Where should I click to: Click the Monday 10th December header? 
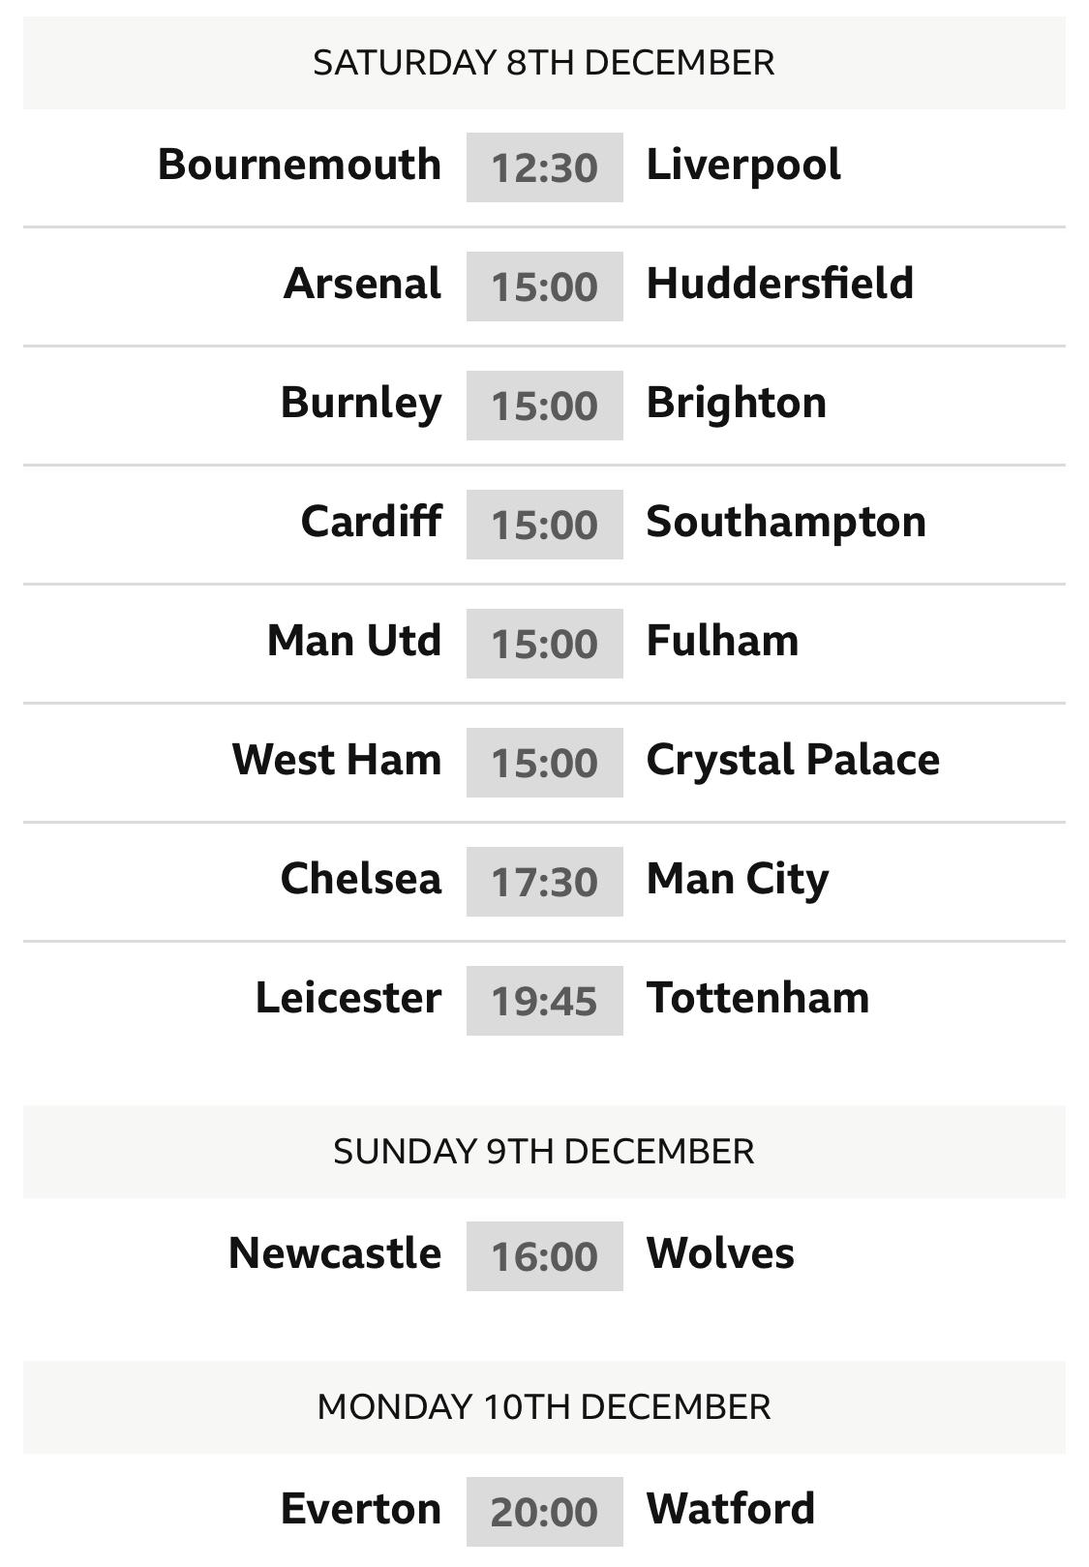[x=544, y=1406]
